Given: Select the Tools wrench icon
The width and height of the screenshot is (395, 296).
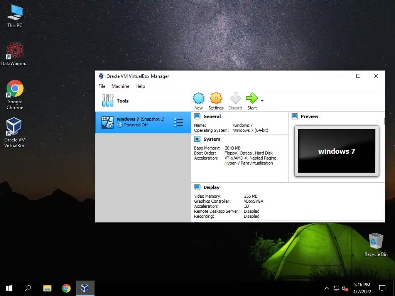Looking at the screenshot, I should (x=108, y=101).
